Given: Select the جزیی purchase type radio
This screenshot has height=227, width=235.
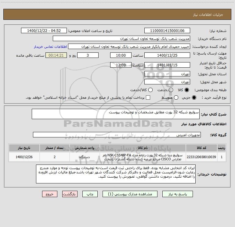Looking at the screenshot, I should [194, 98].
